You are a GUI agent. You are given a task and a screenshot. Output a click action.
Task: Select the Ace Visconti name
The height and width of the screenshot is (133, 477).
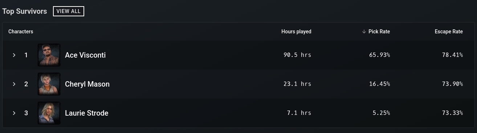tap(85, 55)
